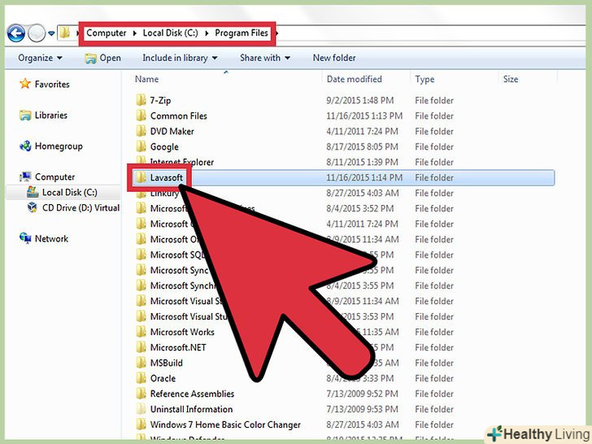Select Local Disk (C:) in the navigation pane
Image resolution: width=592 pixels, height=444 pixels.
pos(69,192)
